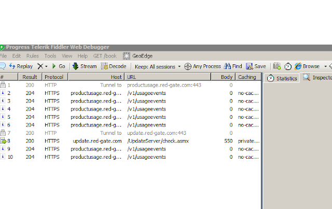Click body size 550 cell
This screenshot has width=332, height=209.
228,141
